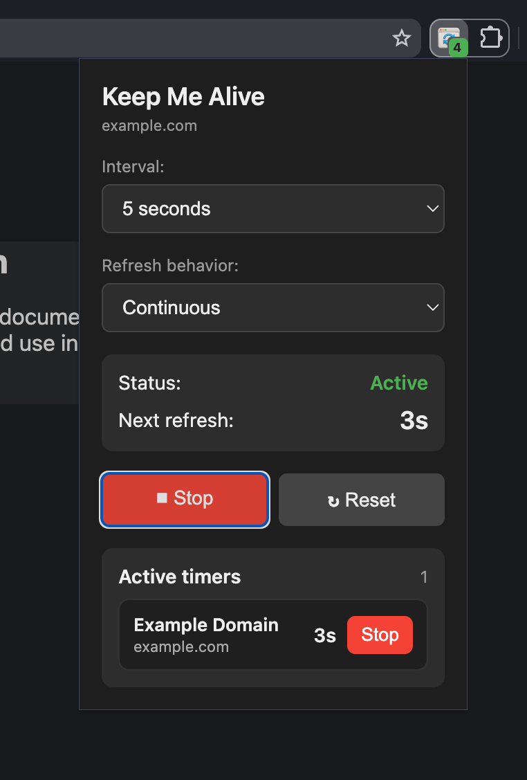Viewport: 527px width, 780px height.
Task: Open the Refresh behavior dropdown
Action: (273, 307)
